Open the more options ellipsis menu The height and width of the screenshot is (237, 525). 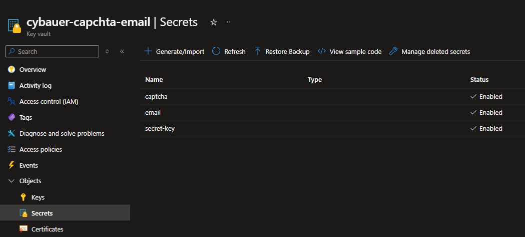coord(230,22)
